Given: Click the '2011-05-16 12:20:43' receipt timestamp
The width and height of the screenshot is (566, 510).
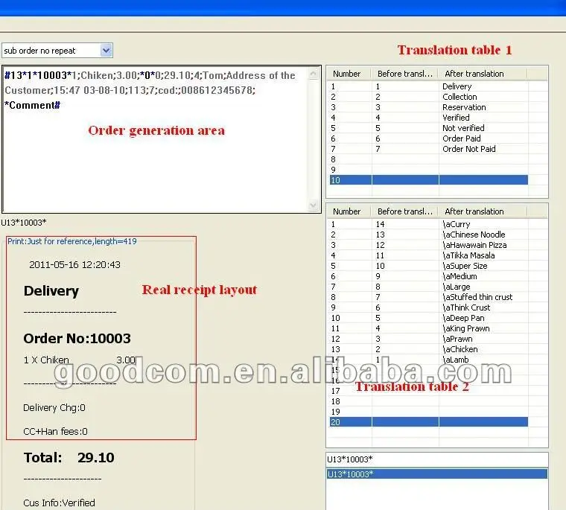Looking at the screenshot, I should (x=74, y=264).
